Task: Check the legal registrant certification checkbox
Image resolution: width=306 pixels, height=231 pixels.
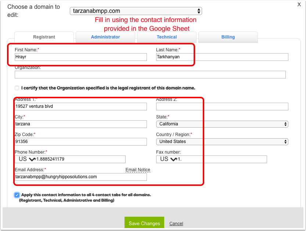Action: [17, 88]
